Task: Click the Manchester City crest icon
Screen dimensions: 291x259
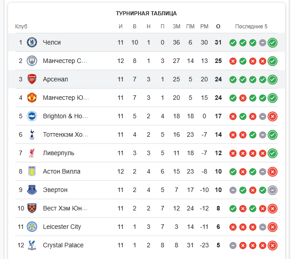Action: pos(31,61)
